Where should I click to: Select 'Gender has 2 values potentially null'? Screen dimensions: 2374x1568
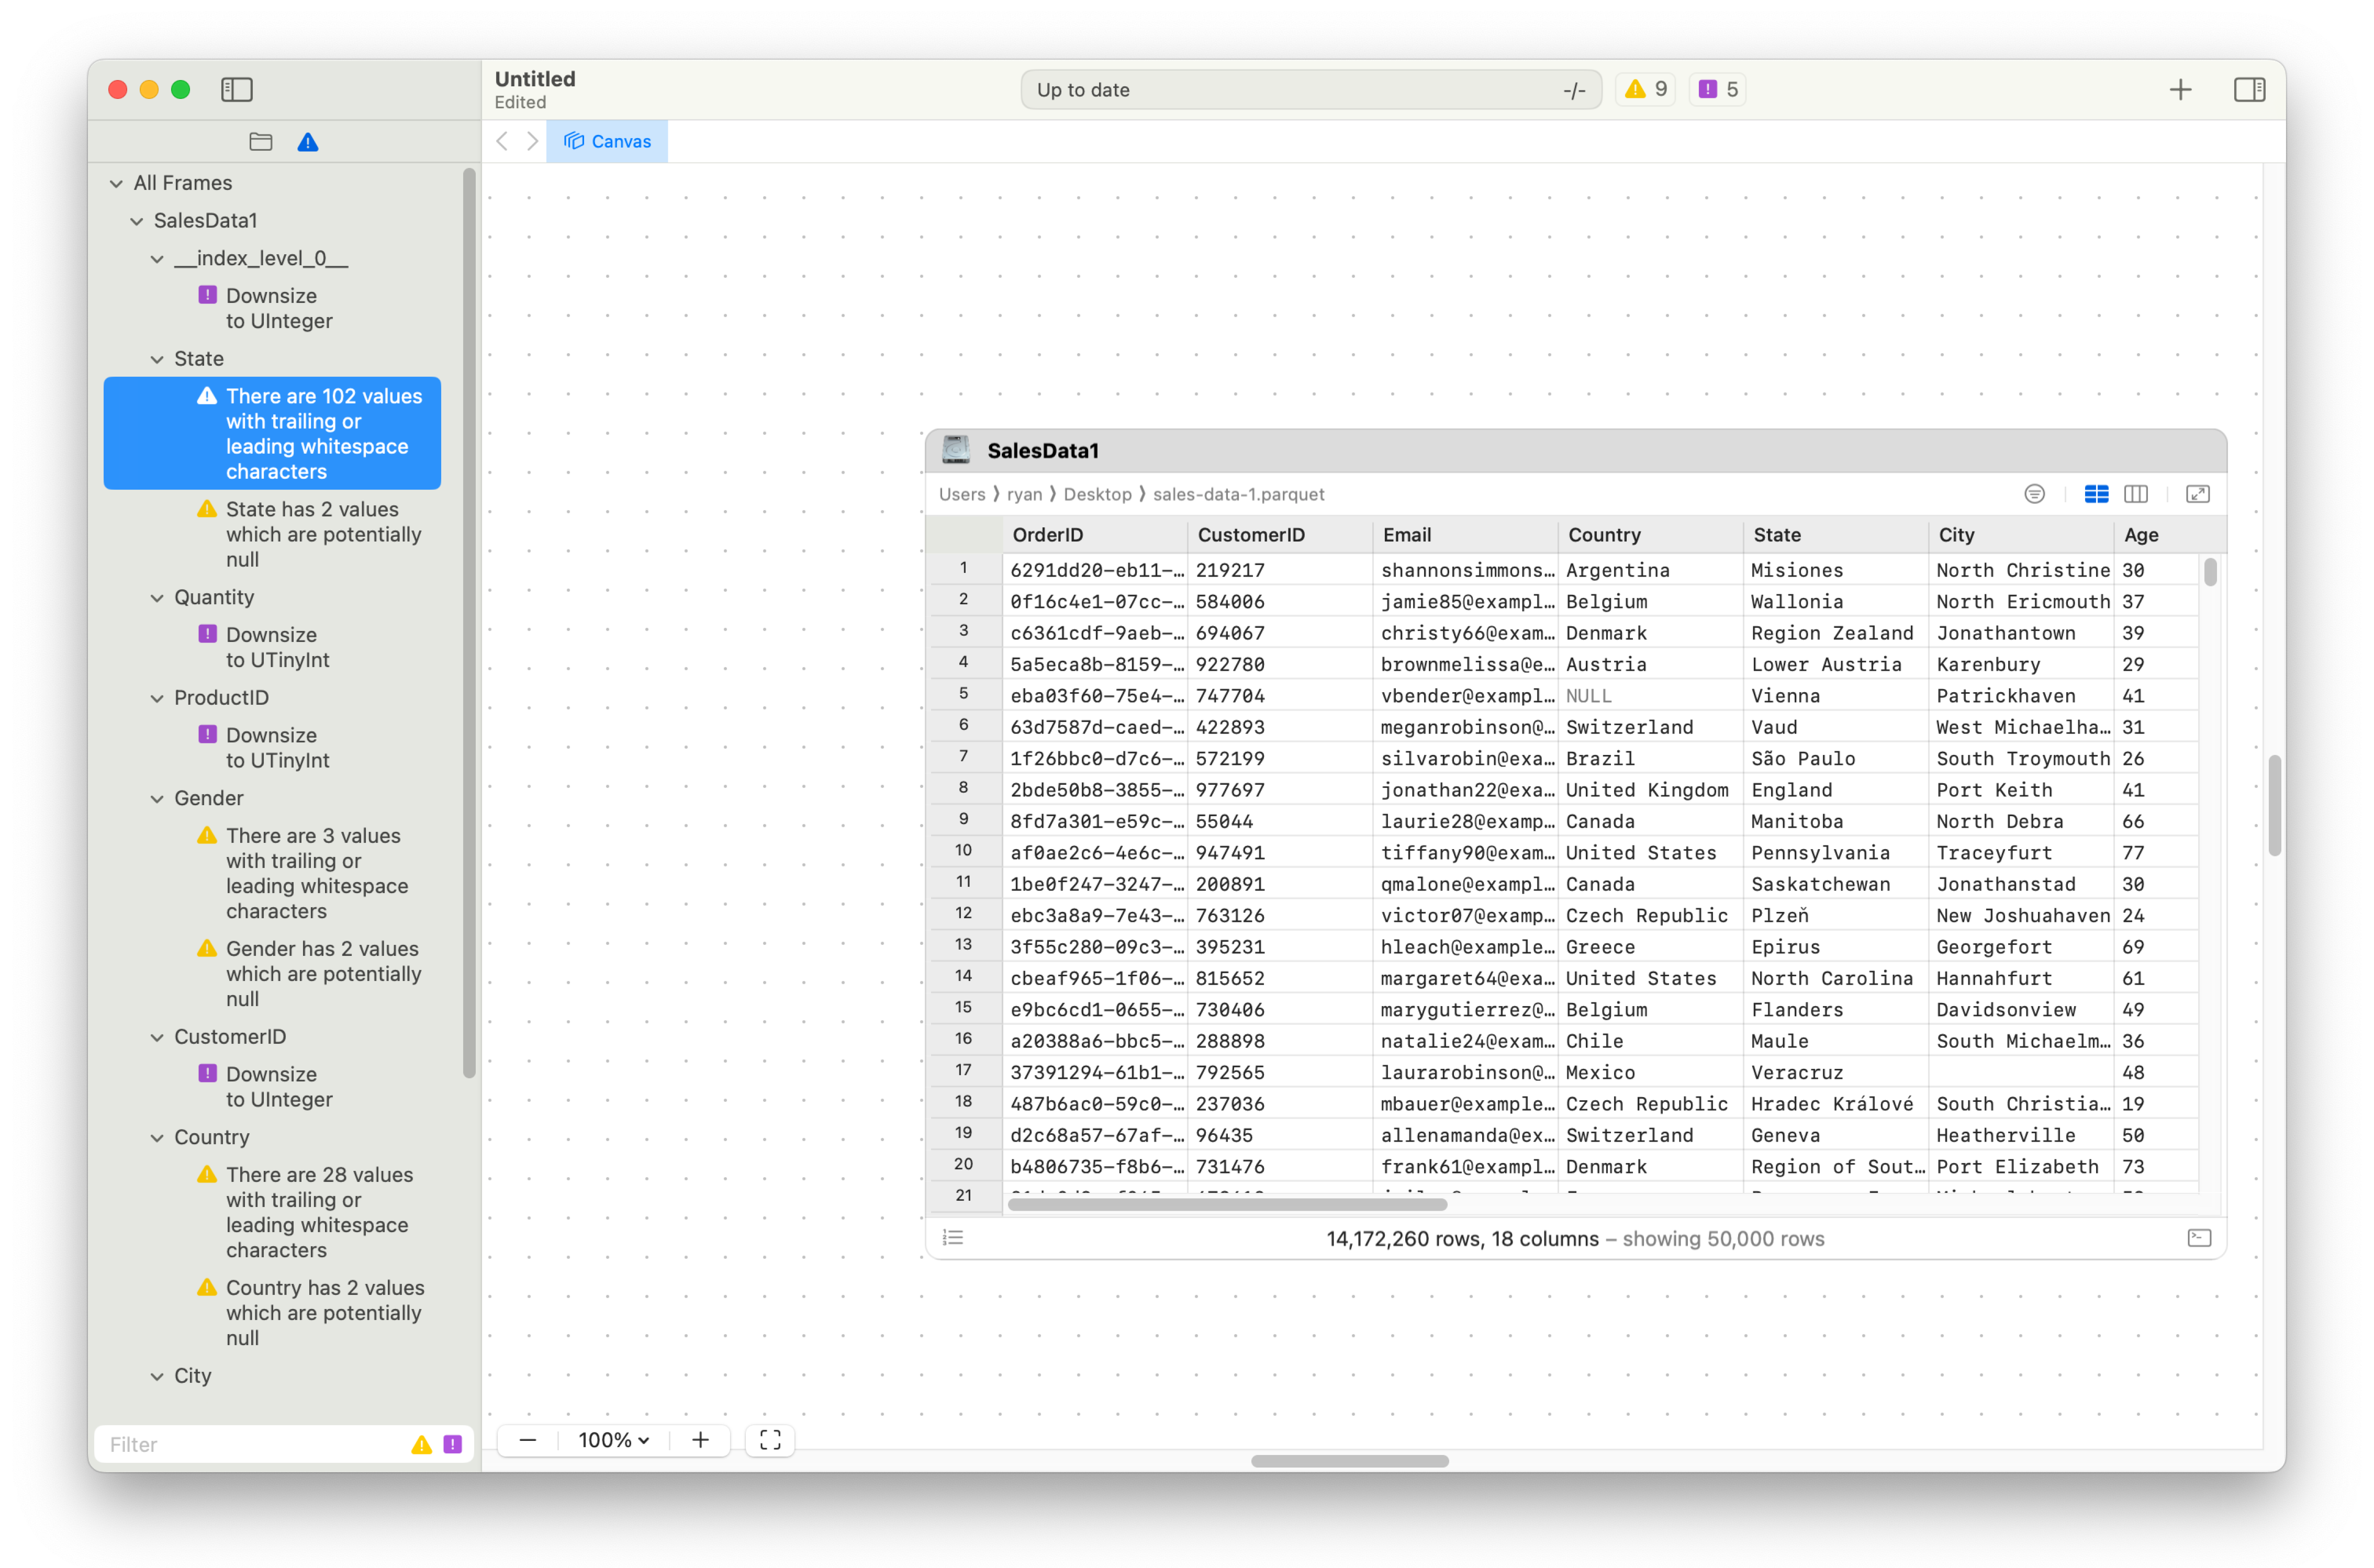(272, 973)
